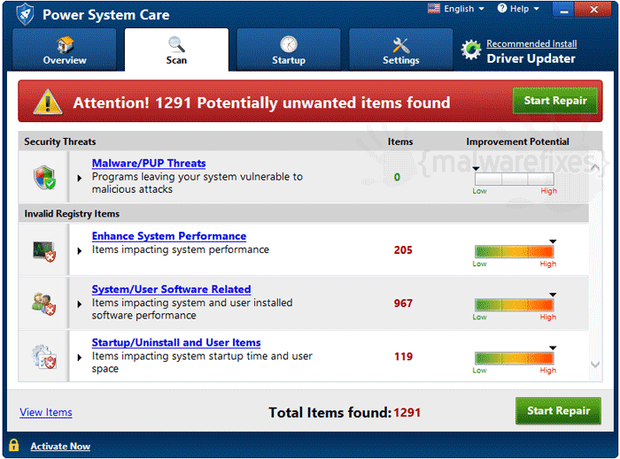Click the padlock icon near Activate Now
620x459 pixels.
coord(14,445)
